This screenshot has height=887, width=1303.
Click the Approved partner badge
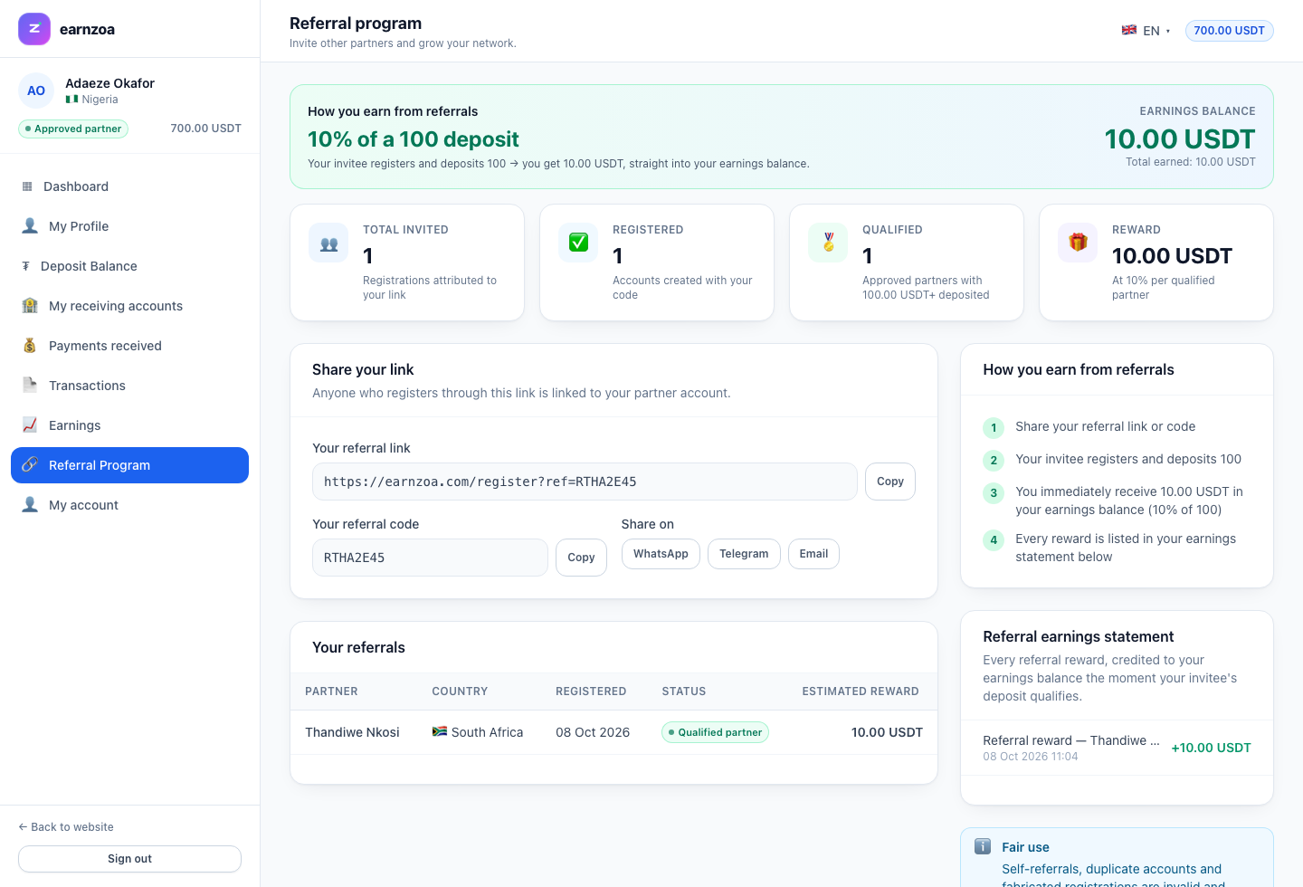coord(73,129)
